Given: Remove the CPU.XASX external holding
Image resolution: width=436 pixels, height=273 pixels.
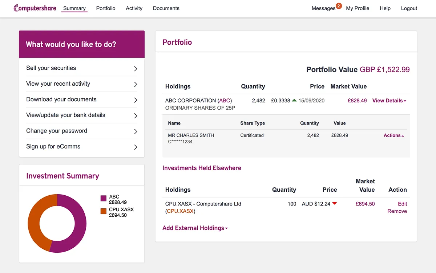Looking at the screenshot, I should pos(397,211).
